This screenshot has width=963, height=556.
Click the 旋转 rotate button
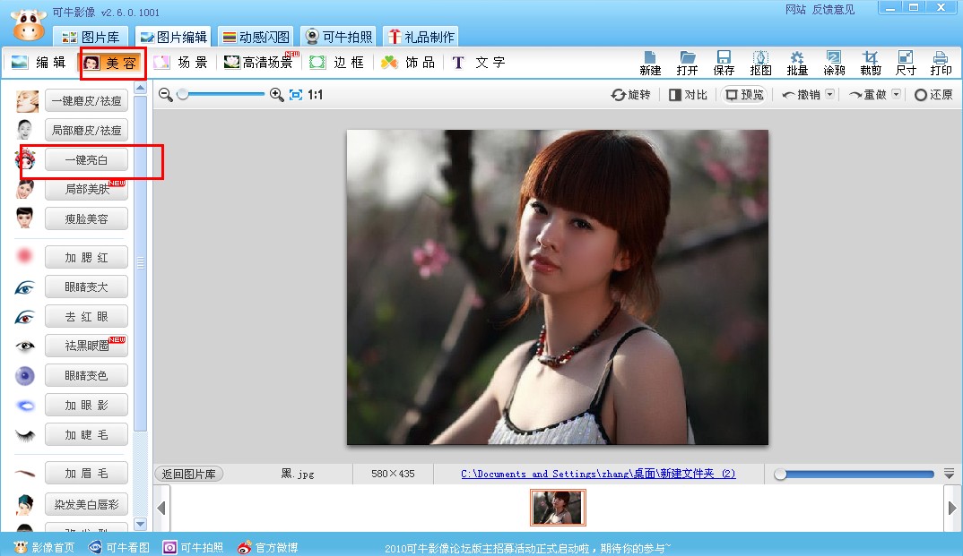point(630,95)
